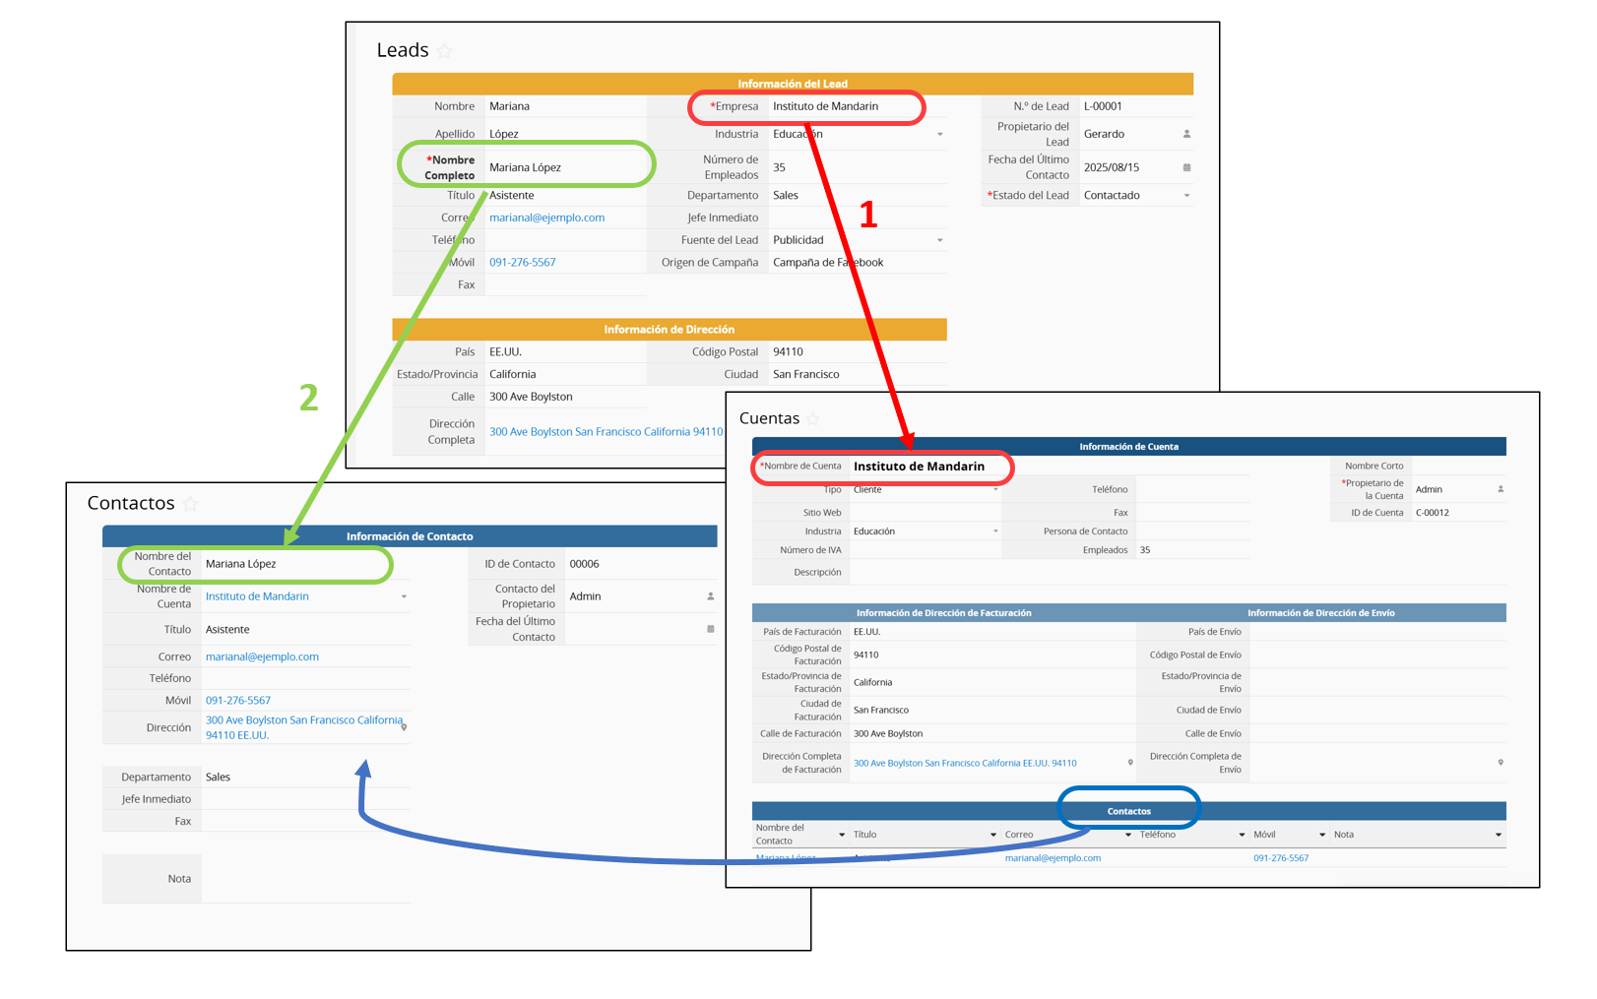Open the Fuente del Lead dropdown arrow
The width and height of the screenshot is (1597, 999).
(x=939, y=240)
